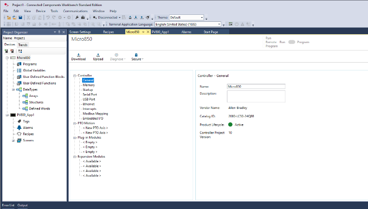The width and height of the screenshot is (368, 209).
Task: Click the toolbox briefcase icon
Action: coord(83,17)
